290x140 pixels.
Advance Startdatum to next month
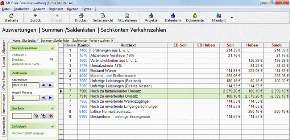tap(50, 85)
